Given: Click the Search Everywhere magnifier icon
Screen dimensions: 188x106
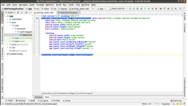Looking at the screenshot, I should (x=180, y=9).
